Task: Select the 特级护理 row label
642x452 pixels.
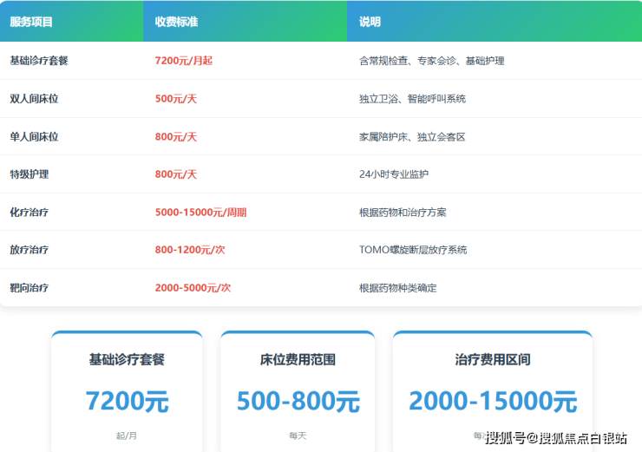Action: (x=29, y=174)
